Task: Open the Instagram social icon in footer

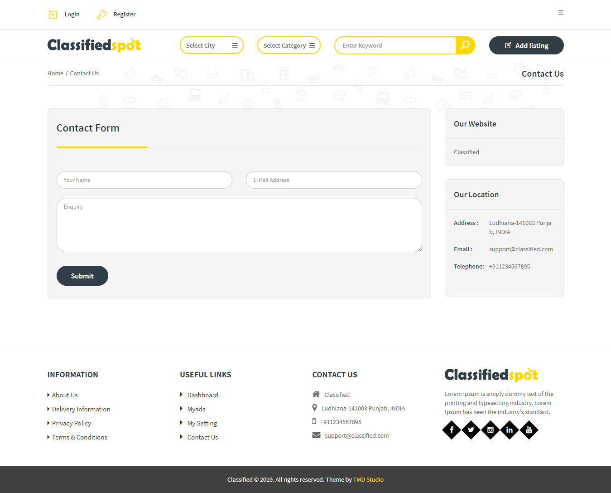Action: pyautogui.click(x=490, y=430)
